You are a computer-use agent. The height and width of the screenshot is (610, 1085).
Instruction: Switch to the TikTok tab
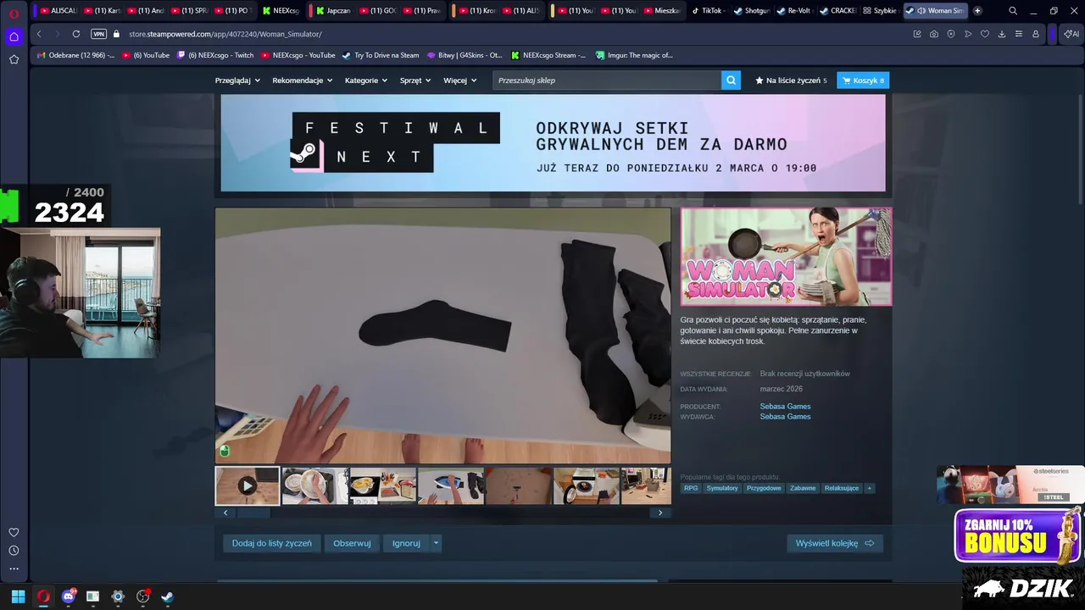tap(707, 11)
